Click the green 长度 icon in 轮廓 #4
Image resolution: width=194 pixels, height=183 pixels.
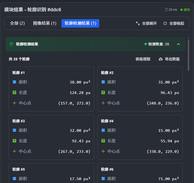103,141
